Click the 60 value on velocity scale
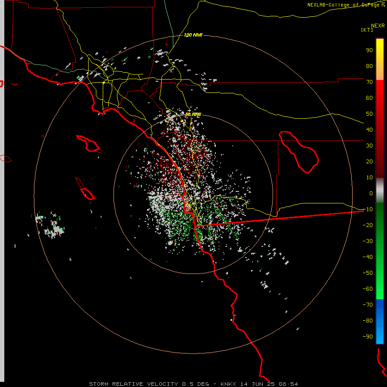387x387 pixels. [x=369, y=98]
